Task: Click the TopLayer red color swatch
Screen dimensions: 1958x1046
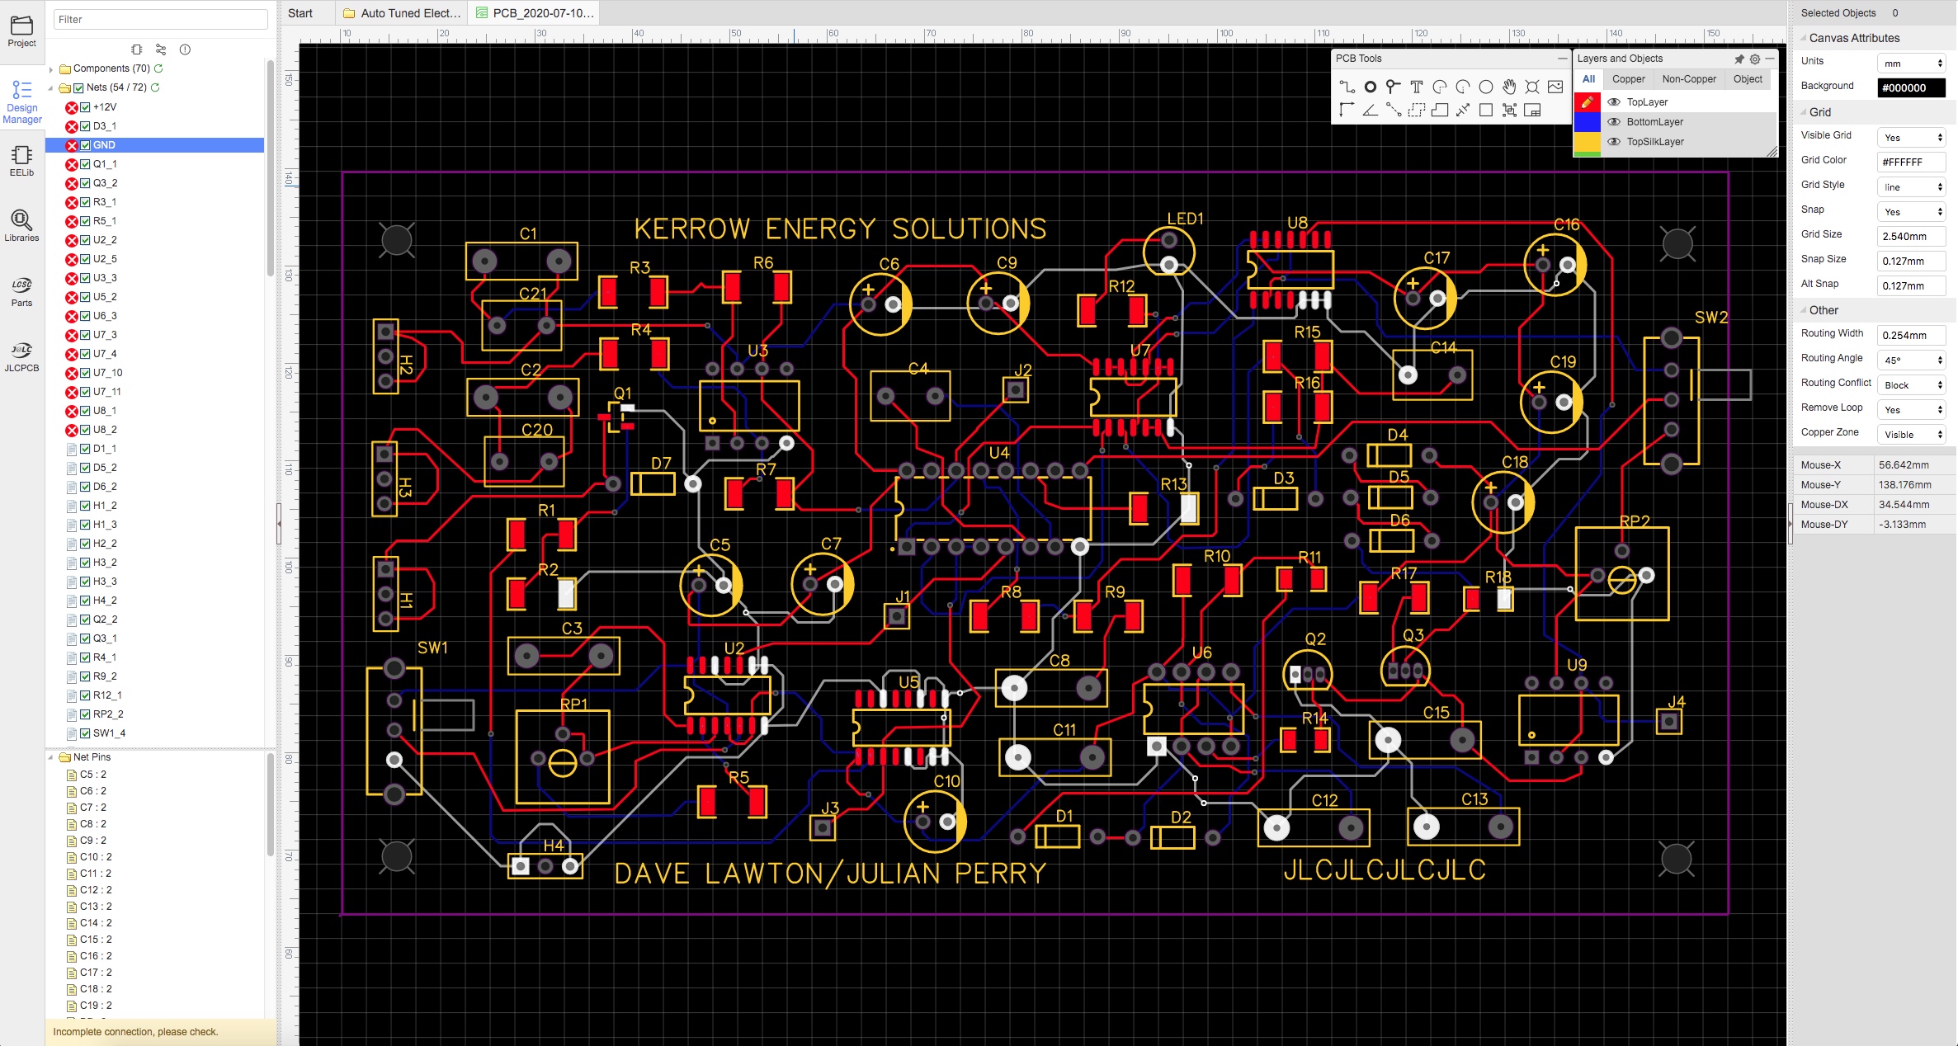Action: [x=1588, y=102]
